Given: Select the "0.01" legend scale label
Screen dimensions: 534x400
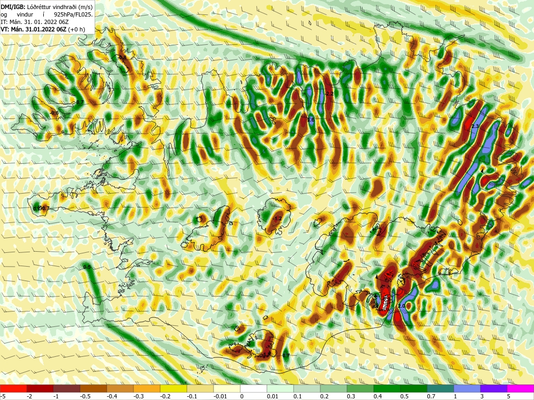Looking at the screenshot, I should click(x=273, y=396).
